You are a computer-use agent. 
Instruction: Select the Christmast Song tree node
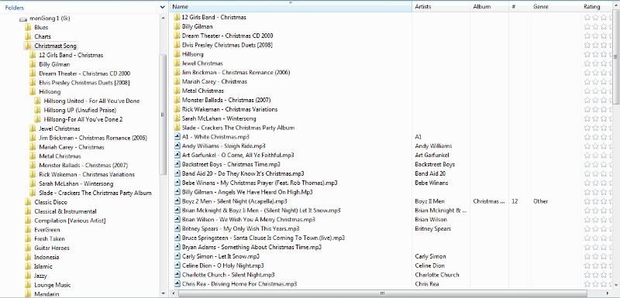[55, 46]
